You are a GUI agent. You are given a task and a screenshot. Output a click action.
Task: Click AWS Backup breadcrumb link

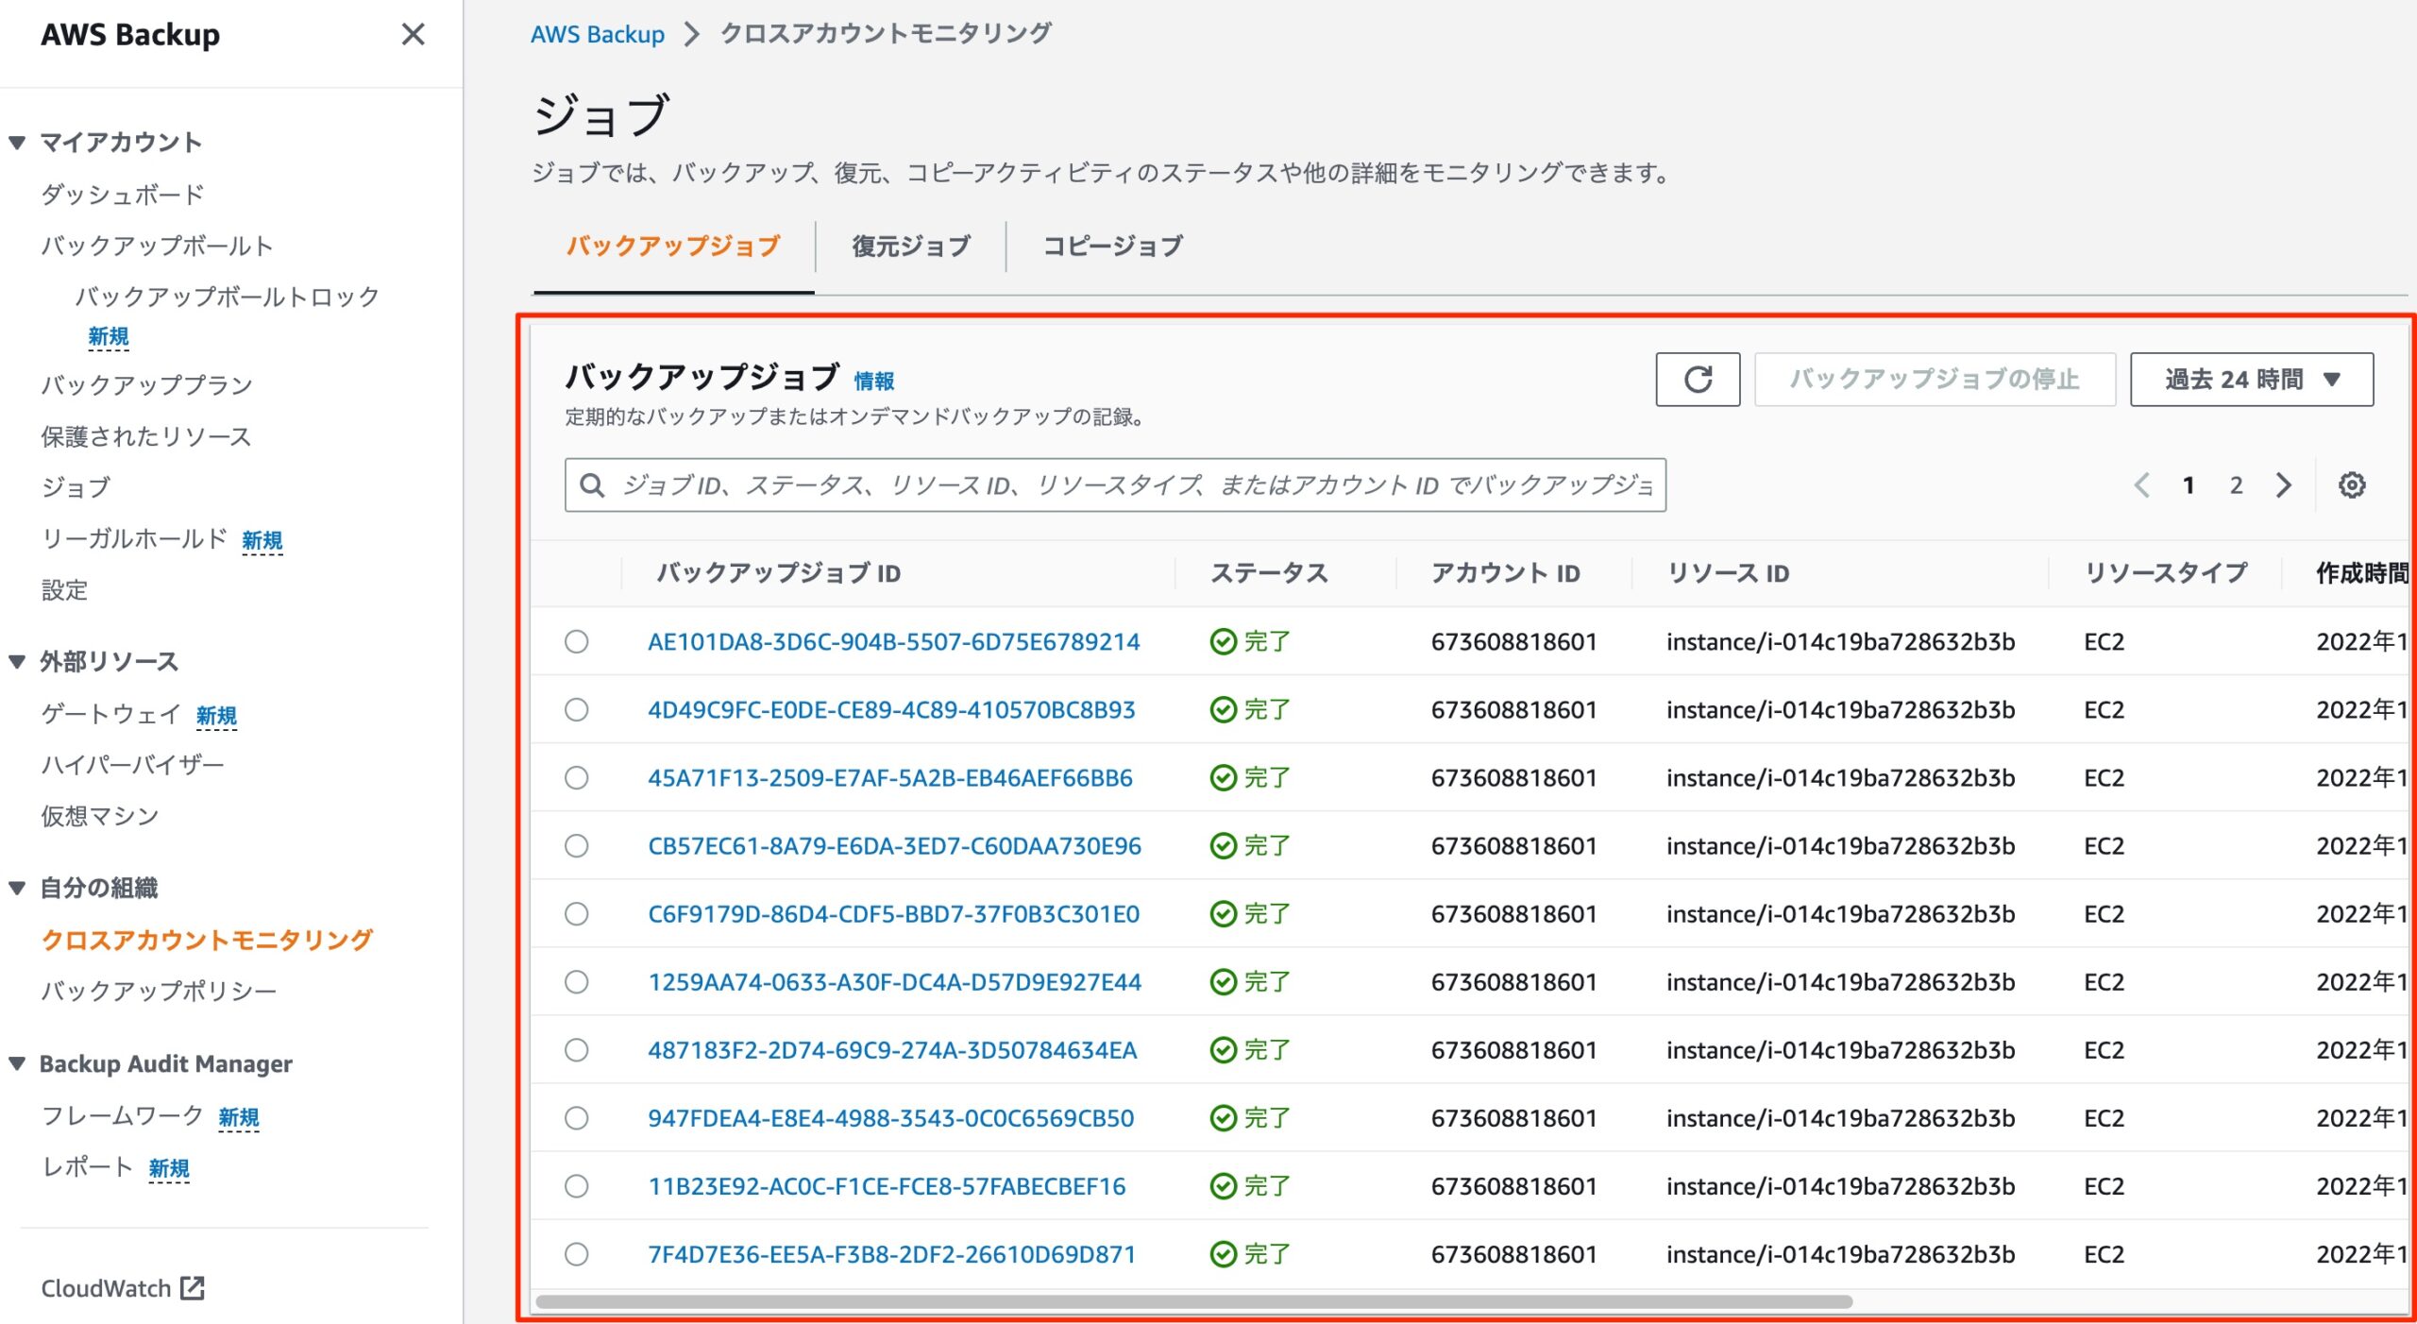598,35
